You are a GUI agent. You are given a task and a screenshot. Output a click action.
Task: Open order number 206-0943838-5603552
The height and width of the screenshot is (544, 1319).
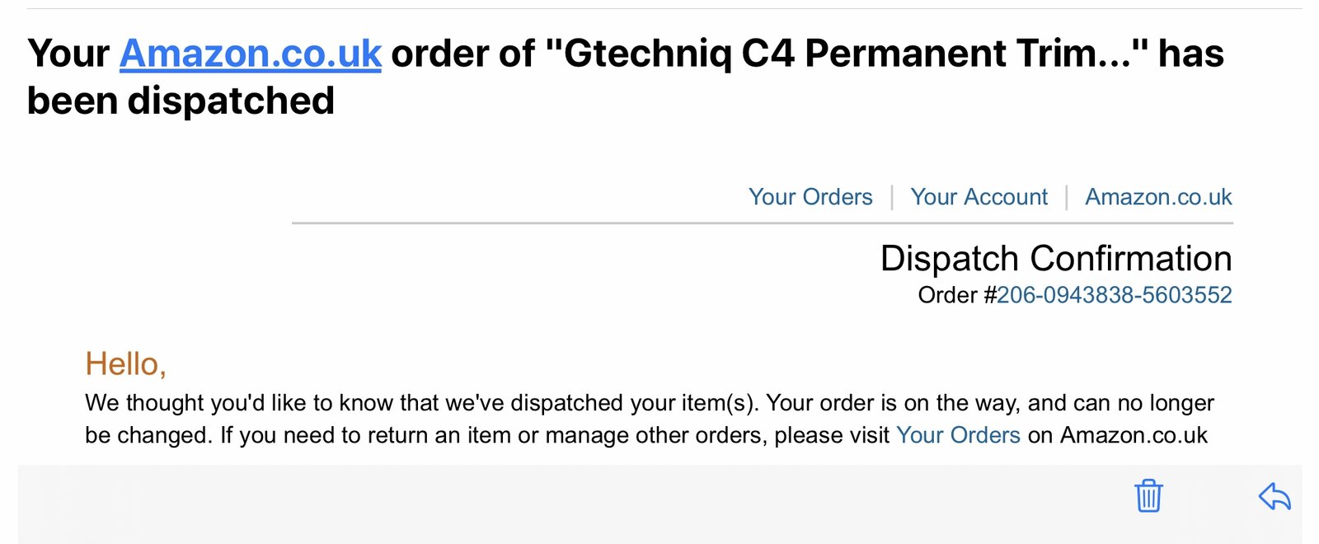coord(1114,295)
